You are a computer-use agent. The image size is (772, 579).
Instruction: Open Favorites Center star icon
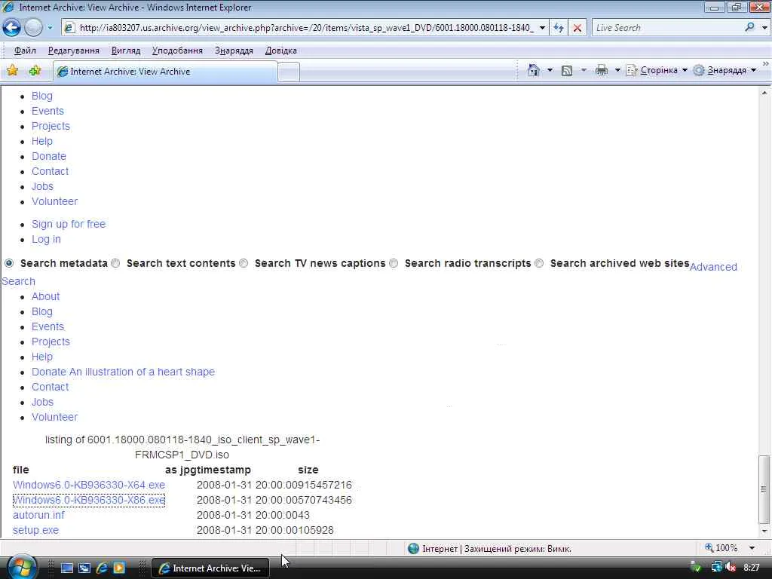pyautogui.click(x=13, y=71)
